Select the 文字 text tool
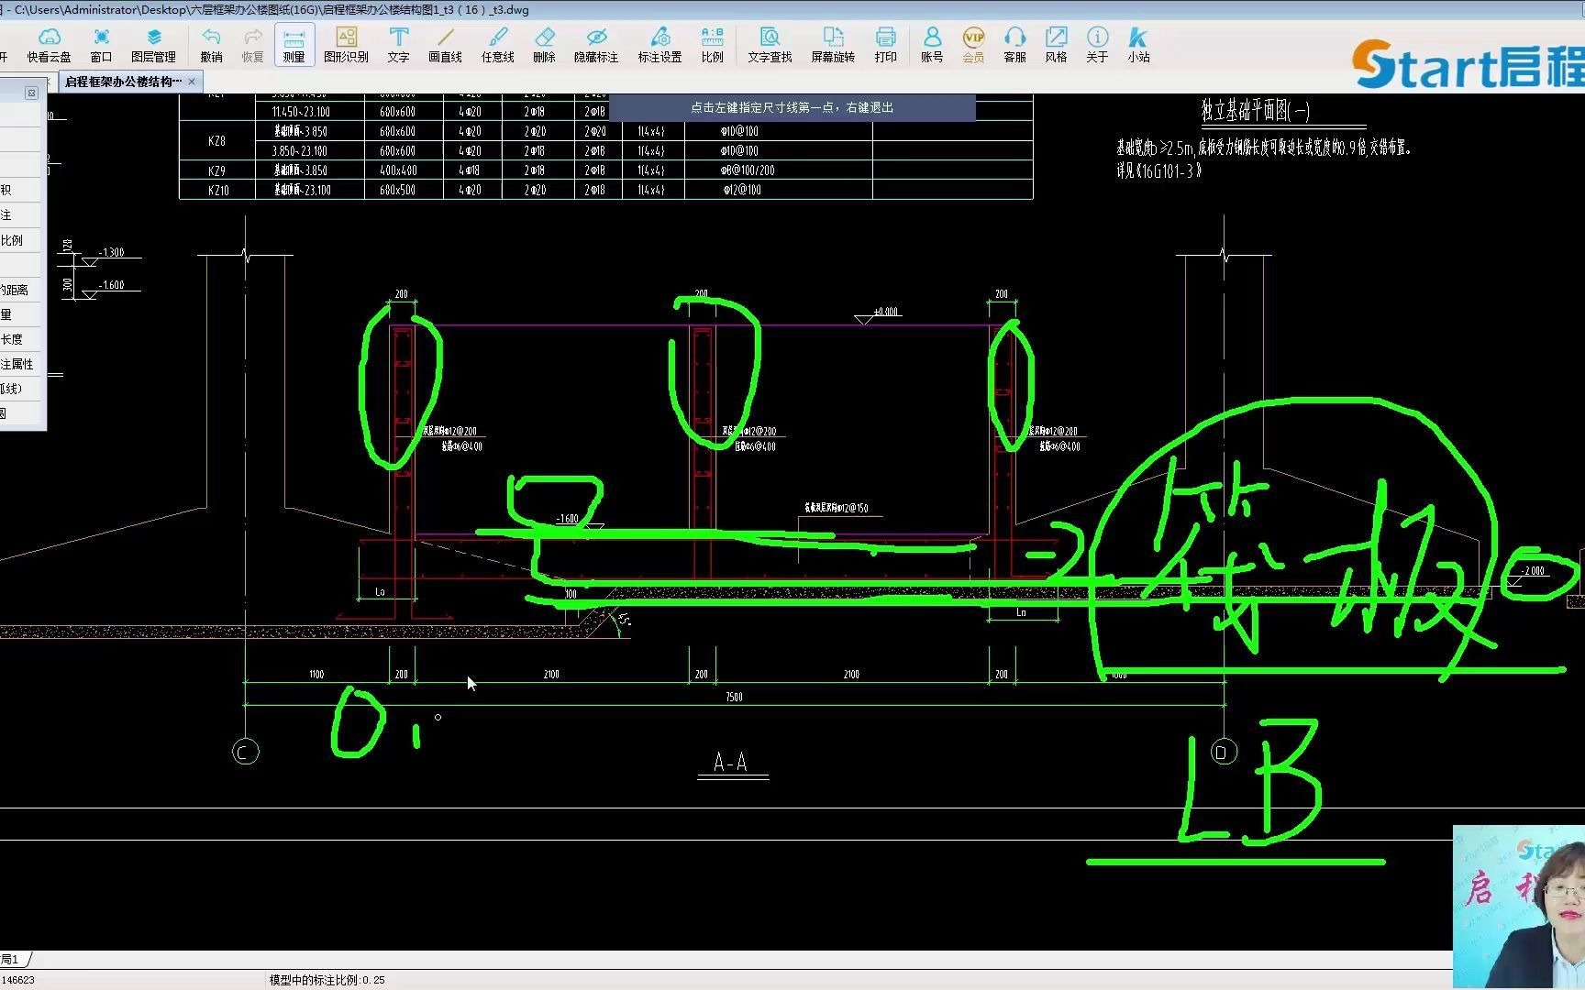The image size is (1585, 990). (x=398, y=44)
